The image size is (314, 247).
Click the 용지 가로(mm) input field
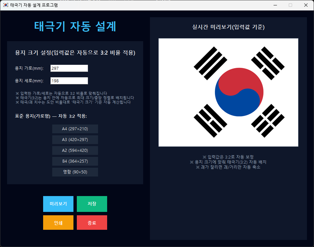[69, 68]
